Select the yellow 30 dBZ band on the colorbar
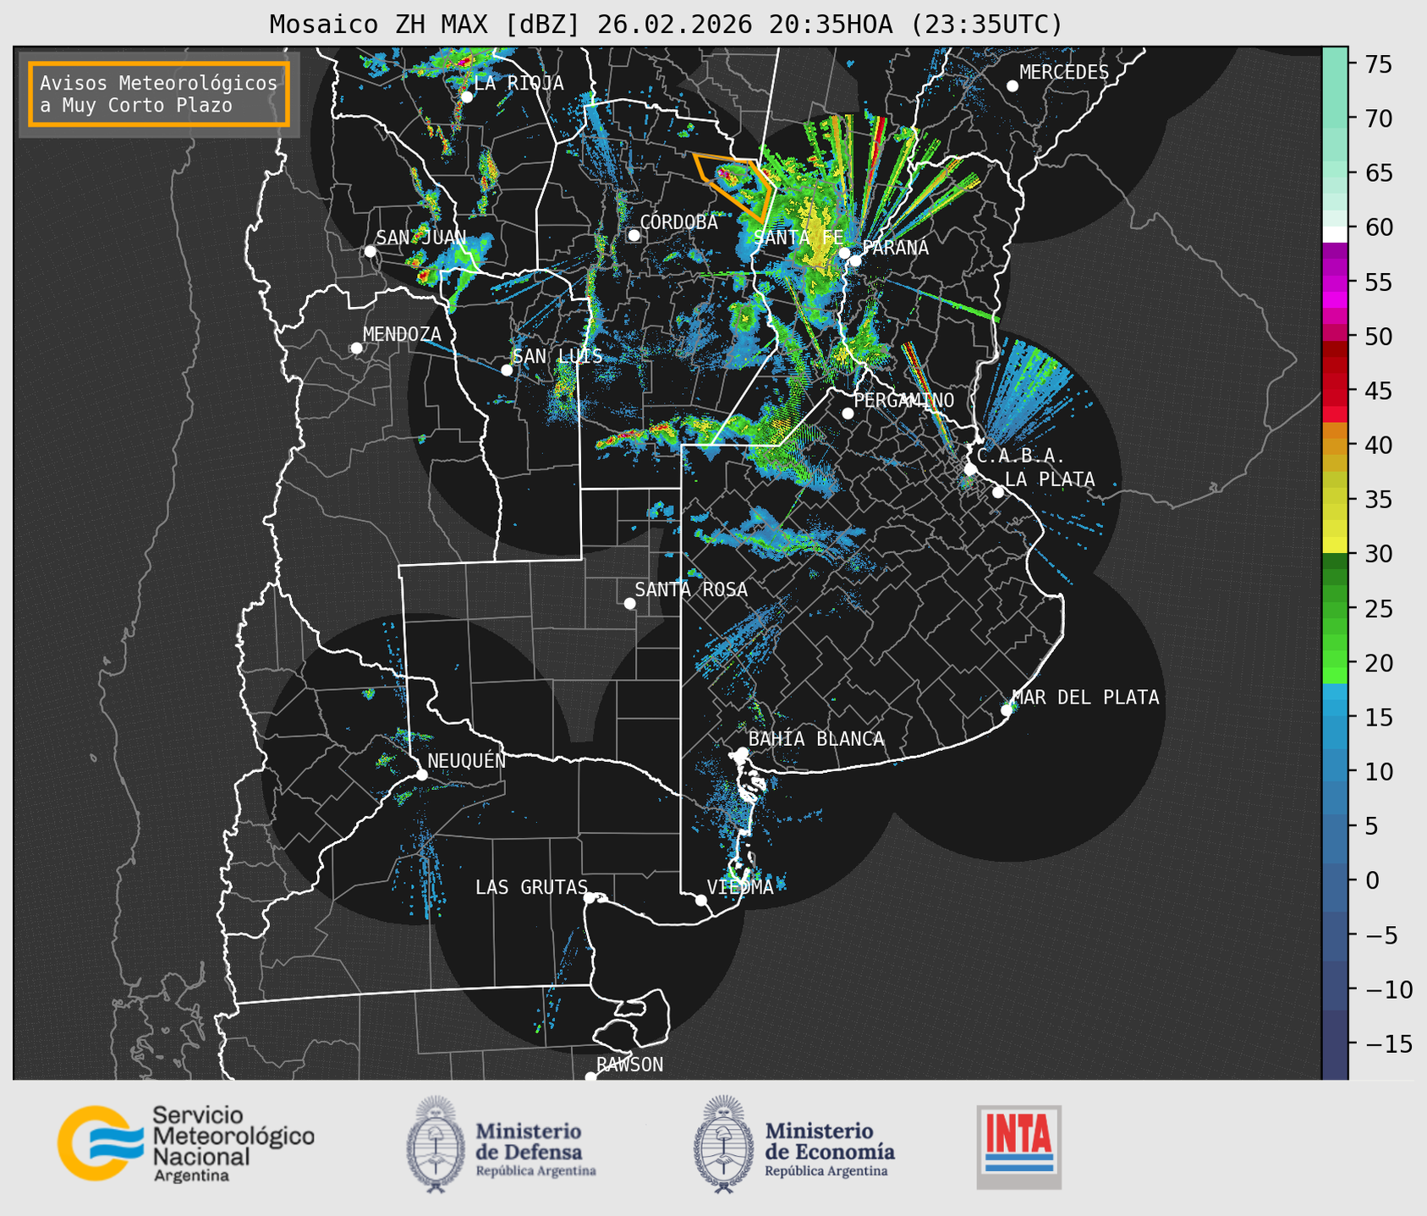Screen dimensions: 1427x1216 click(1334, 545)
